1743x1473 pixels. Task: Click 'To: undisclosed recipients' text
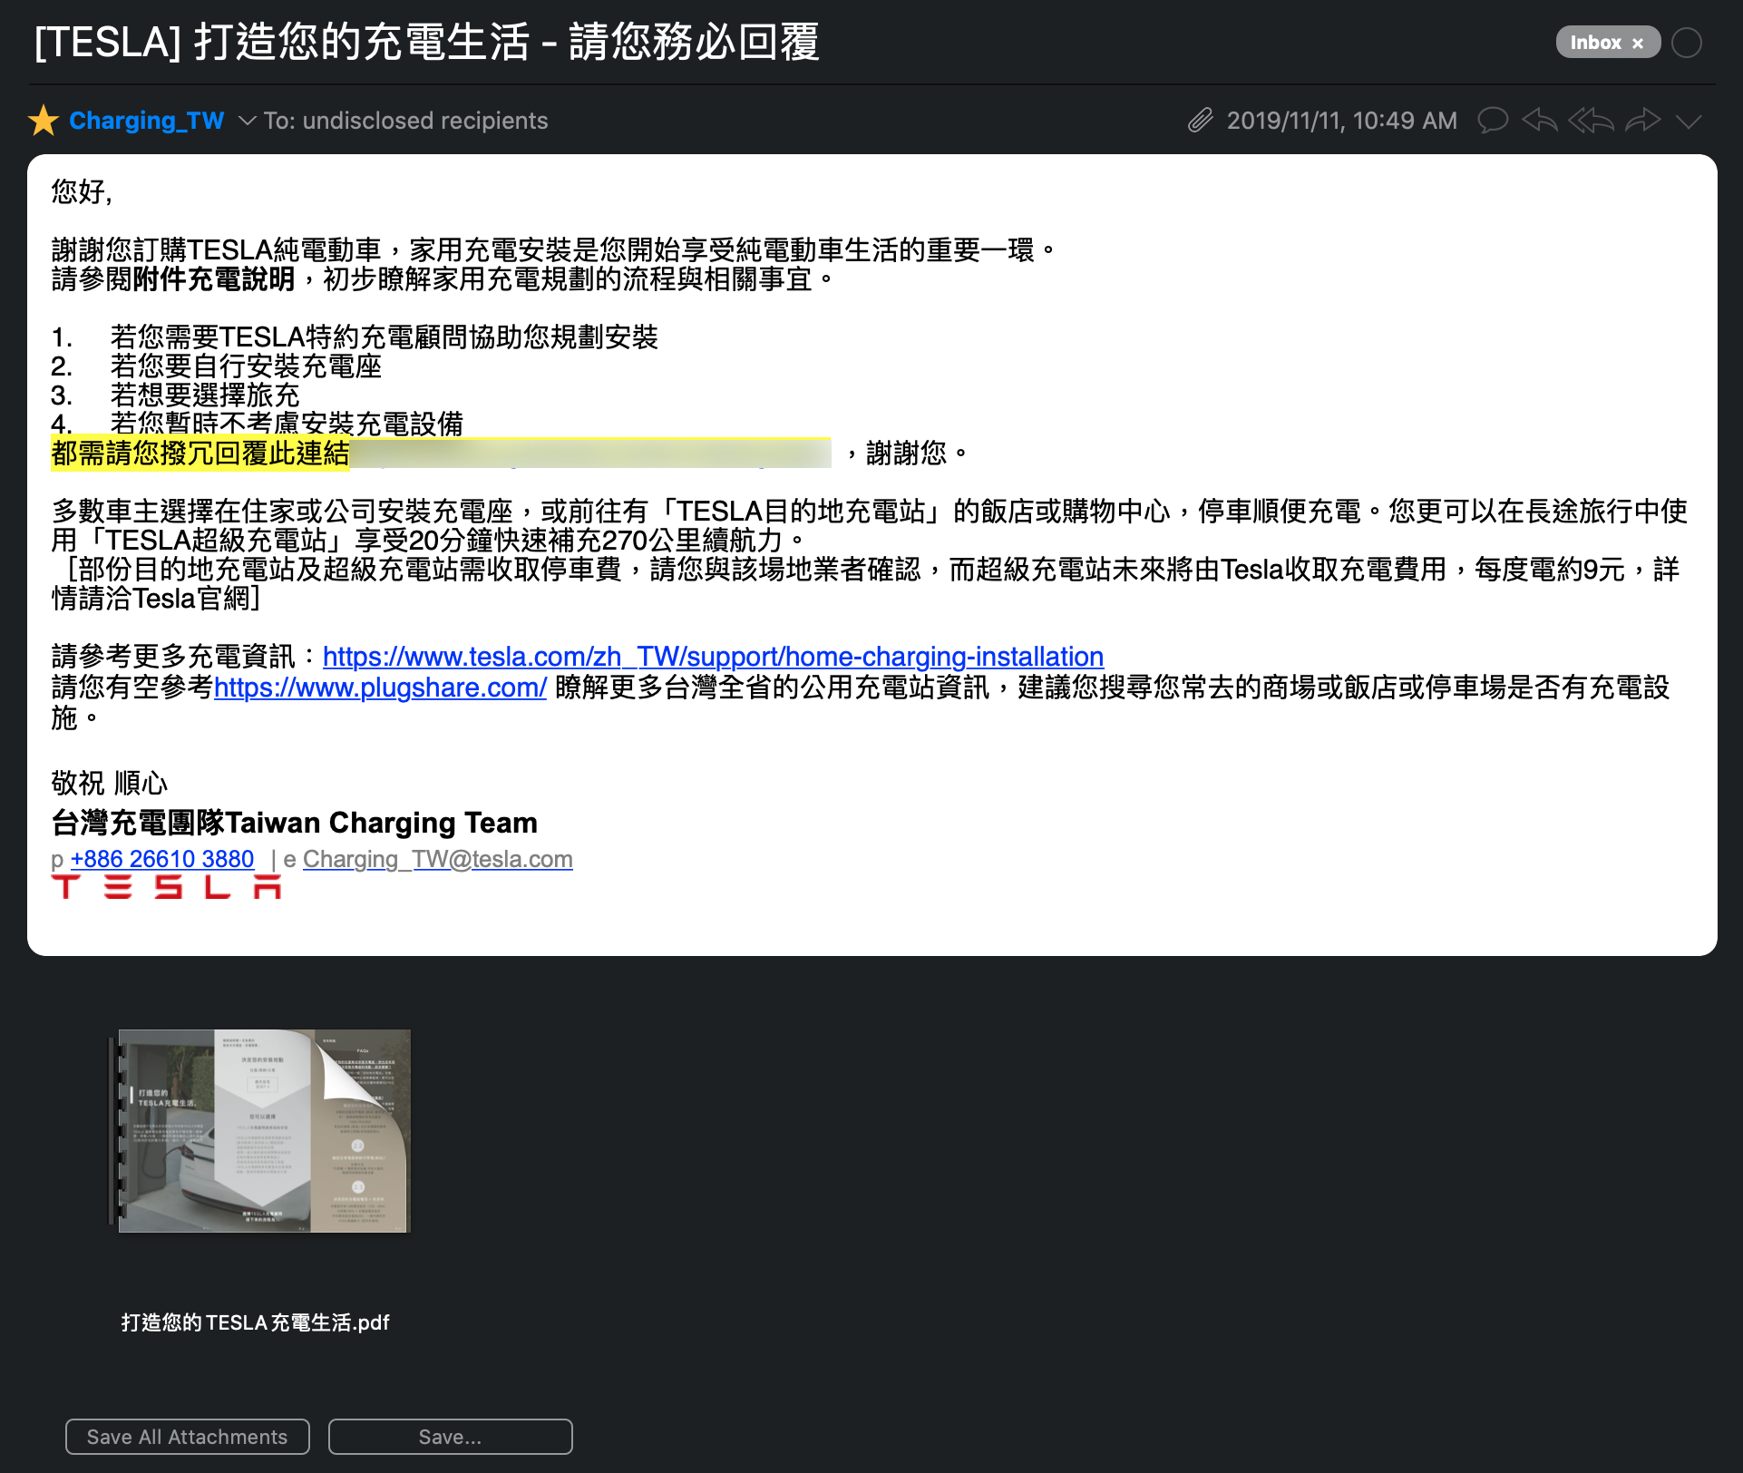405,121
